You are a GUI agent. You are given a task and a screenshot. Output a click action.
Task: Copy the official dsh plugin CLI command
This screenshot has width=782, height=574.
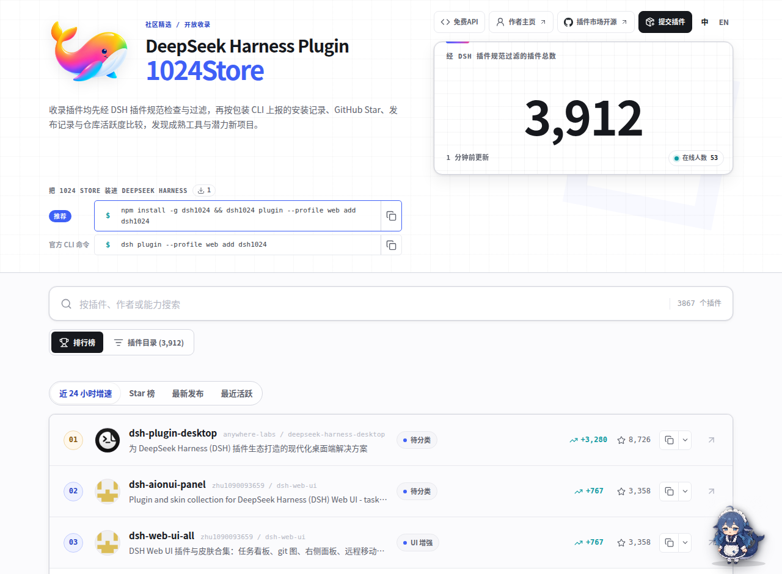(391, 245)
